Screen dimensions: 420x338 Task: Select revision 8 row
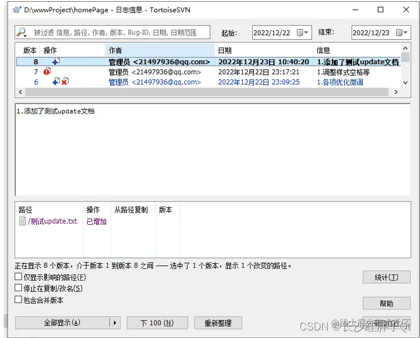pos(209,62)
